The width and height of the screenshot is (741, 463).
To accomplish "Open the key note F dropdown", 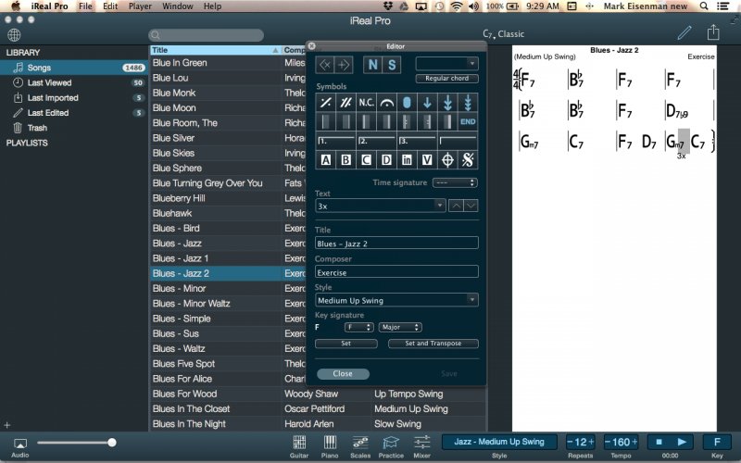I will coord(358,327).
